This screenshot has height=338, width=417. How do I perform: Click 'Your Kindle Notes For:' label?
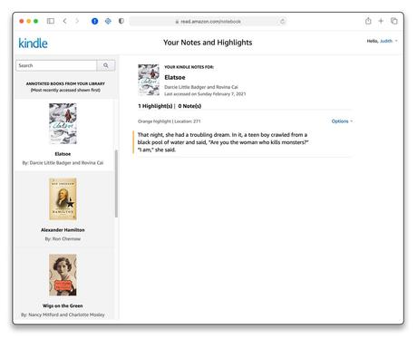click(189, 67)
